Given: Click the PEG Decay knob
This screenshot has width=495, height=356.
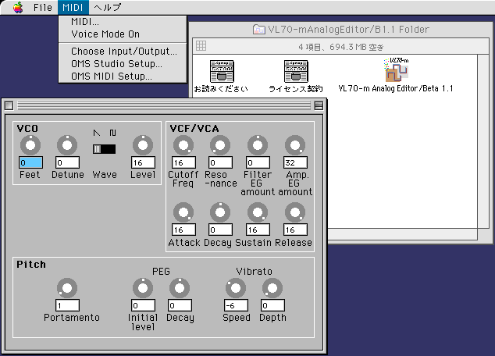Looking at the screenshot, I should pos(180,288).
